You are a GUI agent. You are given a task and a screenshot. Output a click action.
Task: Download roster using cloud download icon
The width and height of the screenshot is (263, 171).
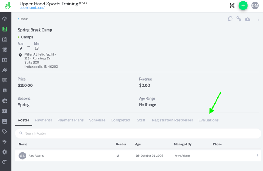coord(248,19)
